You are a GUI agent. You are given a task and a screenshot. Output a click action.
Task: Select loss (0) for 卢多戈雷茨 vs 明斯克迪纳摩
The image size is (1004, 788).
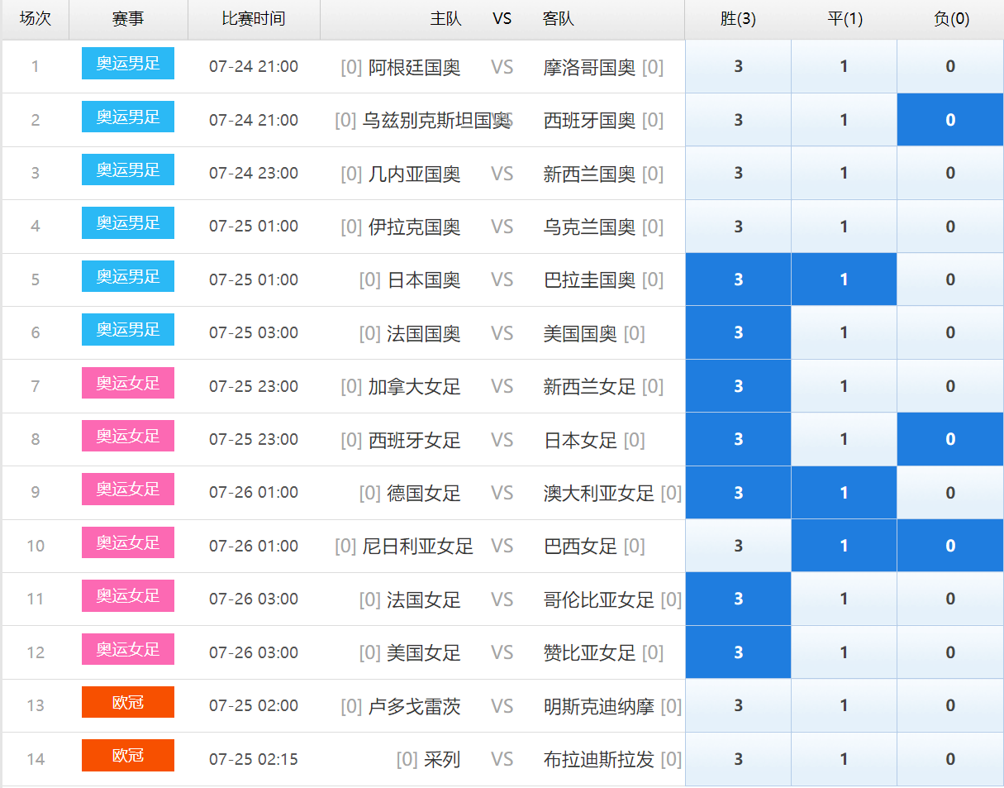click(x=950, y=705)
